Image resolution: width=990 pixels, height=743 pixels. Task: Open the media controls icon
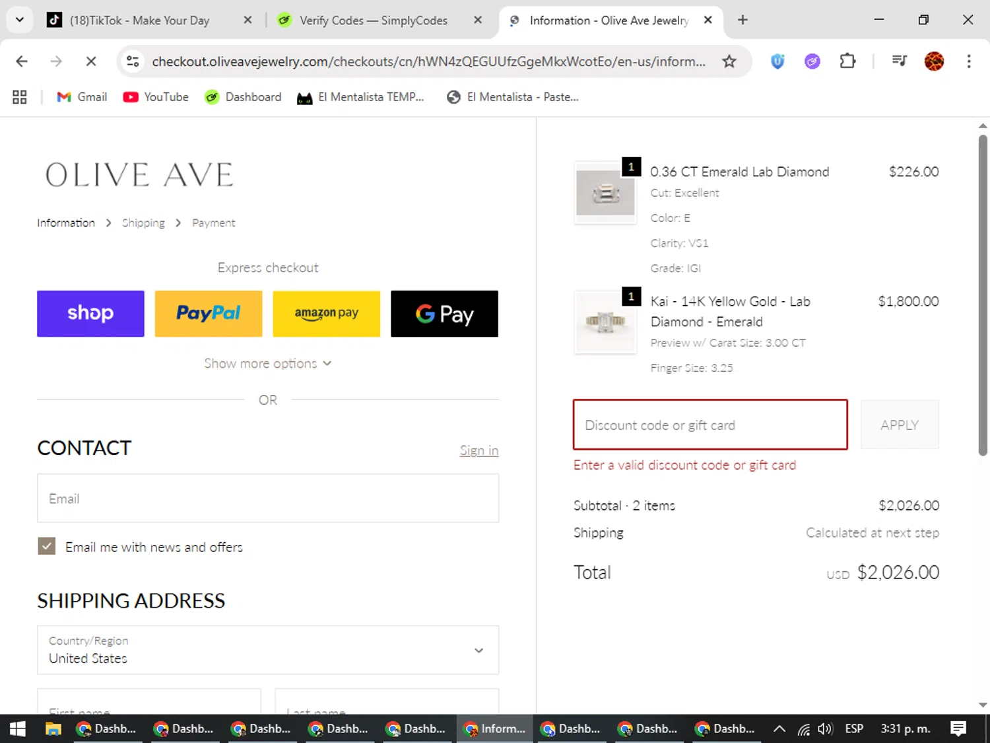899,61
